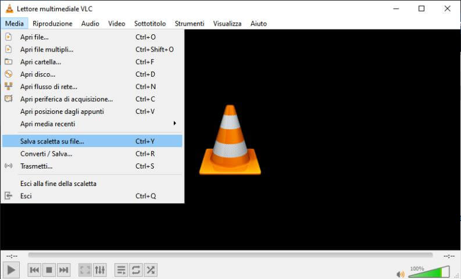Toggle shuffle random playback
Viewport: 461px width, 279px height.
pyautogui.click(x=151, y=270)
